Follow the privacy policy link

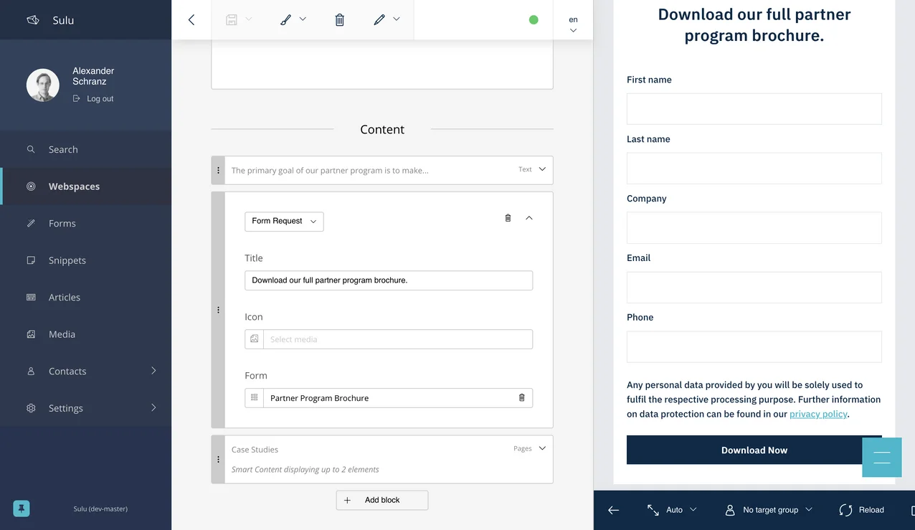(x=818, y=414)
